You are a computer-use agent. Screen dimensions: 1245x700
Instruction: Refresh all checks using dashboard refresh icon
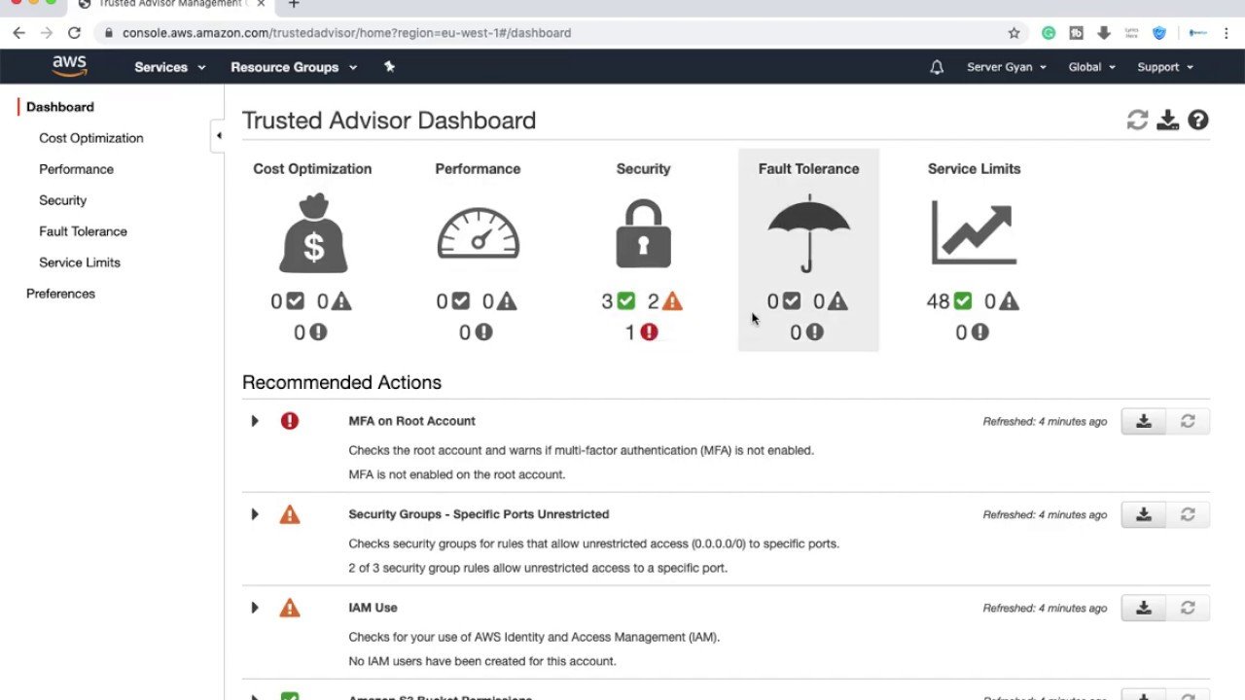(x=1137, y=120)
